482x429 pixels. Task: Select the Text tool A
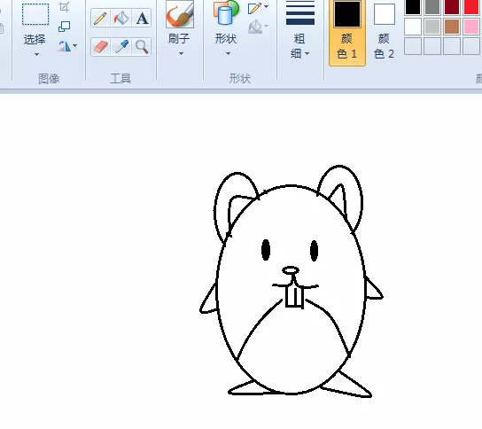(x=142, y=18)
